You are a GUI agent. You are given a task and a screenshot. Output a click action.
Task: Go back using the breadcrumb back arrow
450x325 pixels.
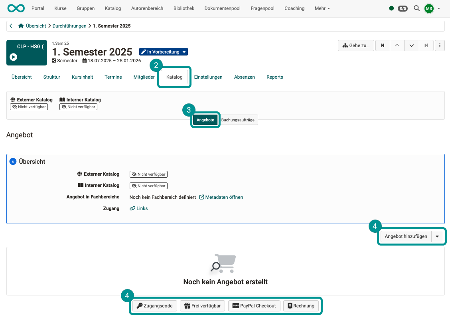[x=11, y=26]
